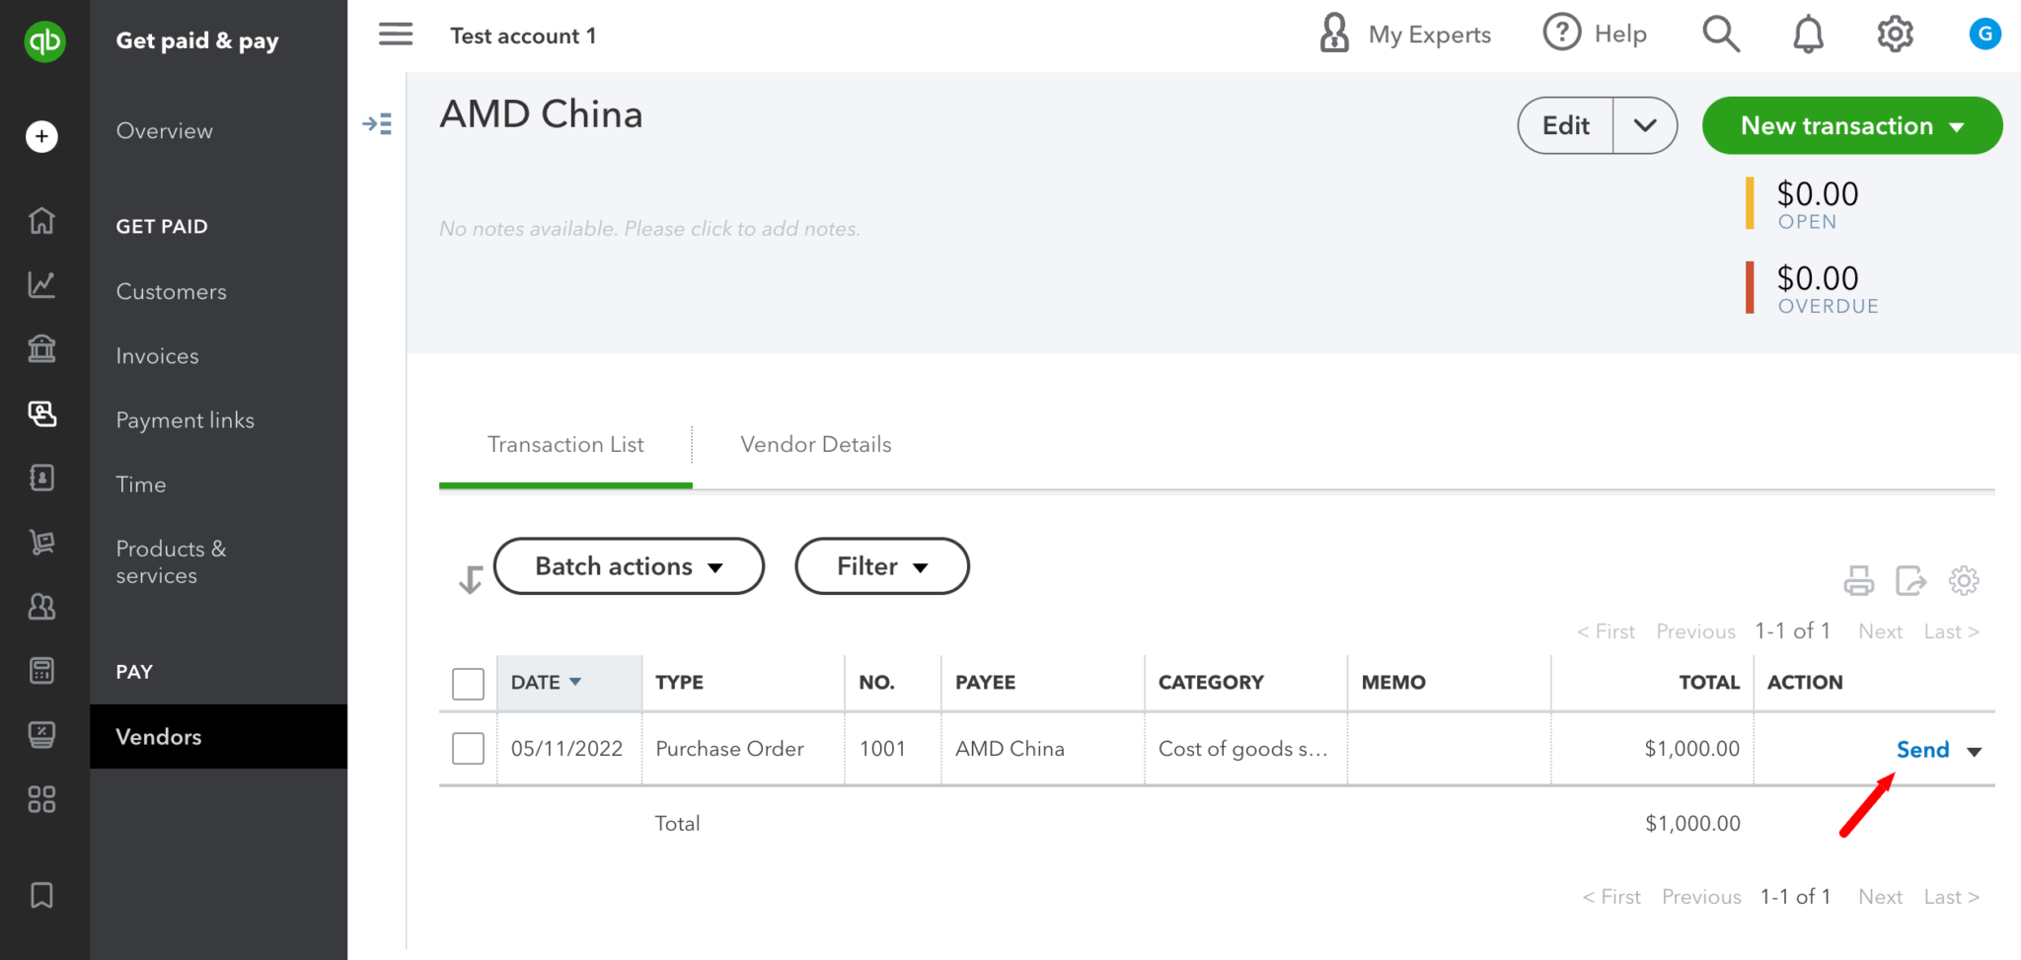
Task: Toggle the sort direction arrow near Batch actions
Action: point(470,579)
